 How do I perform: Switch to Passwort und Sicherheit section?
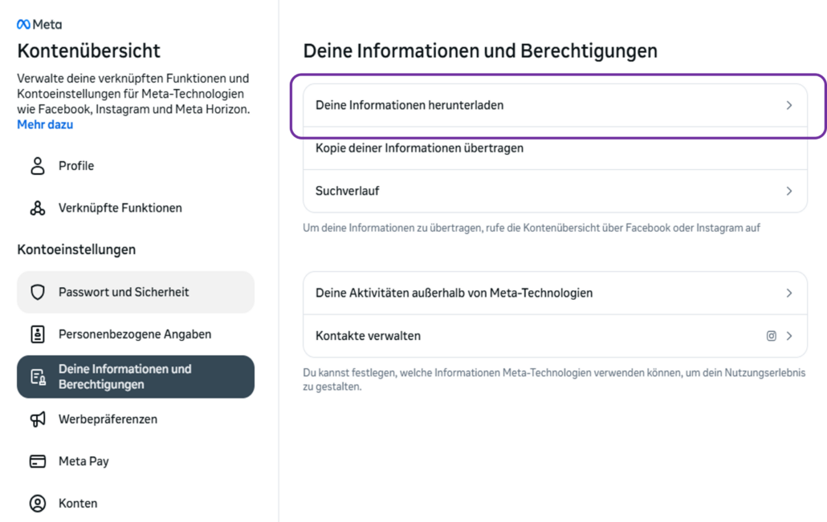(112, 291)
